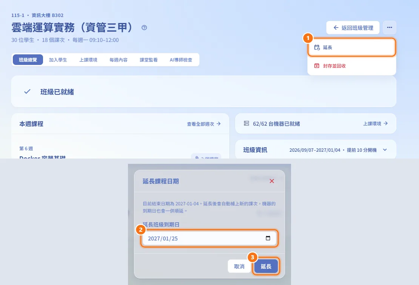The height and width of the screenshot is (285, 419).
Task: Click the course title 雲端運算實務（資管三甲）
Action: [x=72, y=27]
